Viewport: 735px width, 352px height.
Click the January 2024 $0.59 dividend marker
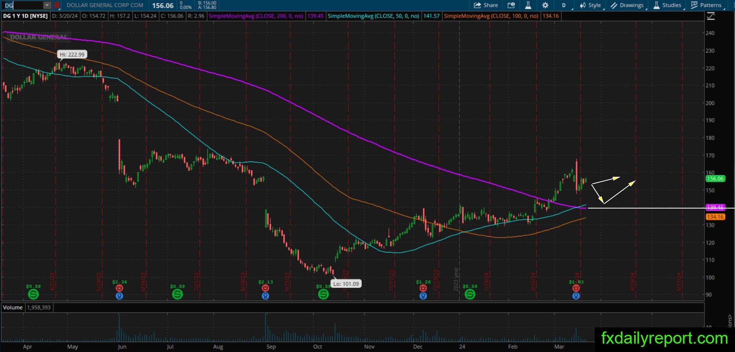click(x=470, y=294)
